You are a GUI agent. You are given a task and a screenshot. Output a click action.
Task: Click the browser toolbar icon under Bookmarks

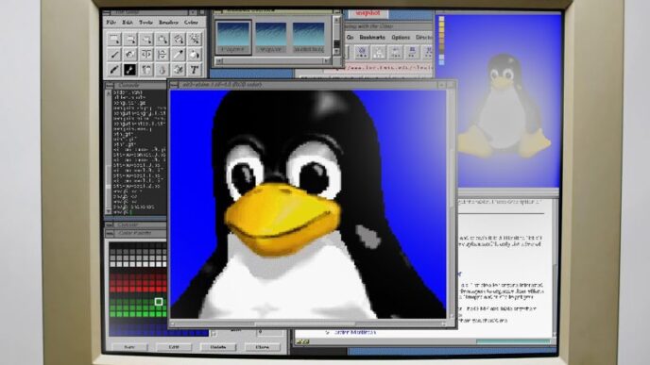point(379,52)
